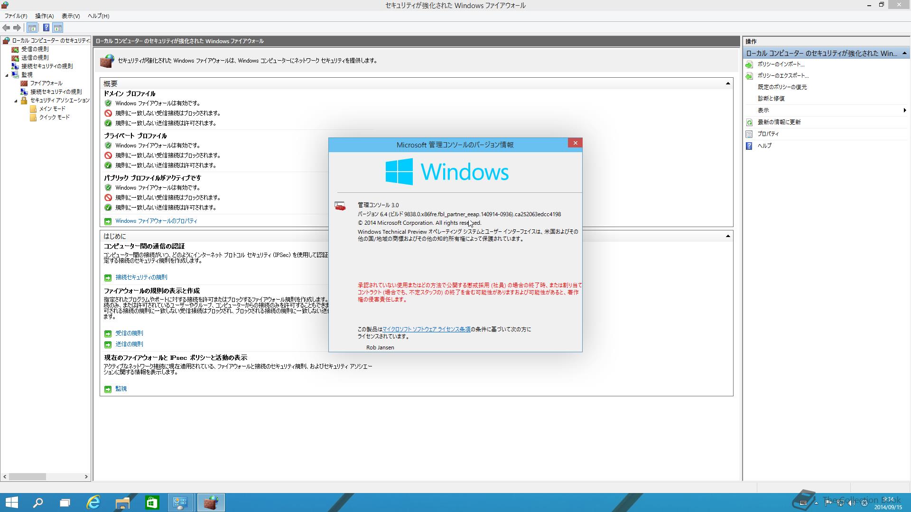
Task: Click the Back arrow toolbar icon
Action: (x=6, y=27)
